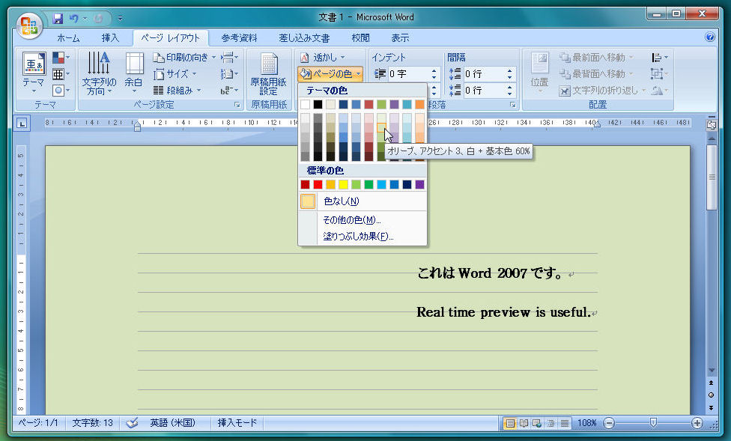This screenshot has height=441, width=731.
Task: Open theme colors picker icon
Action: [x=61, y=58]
